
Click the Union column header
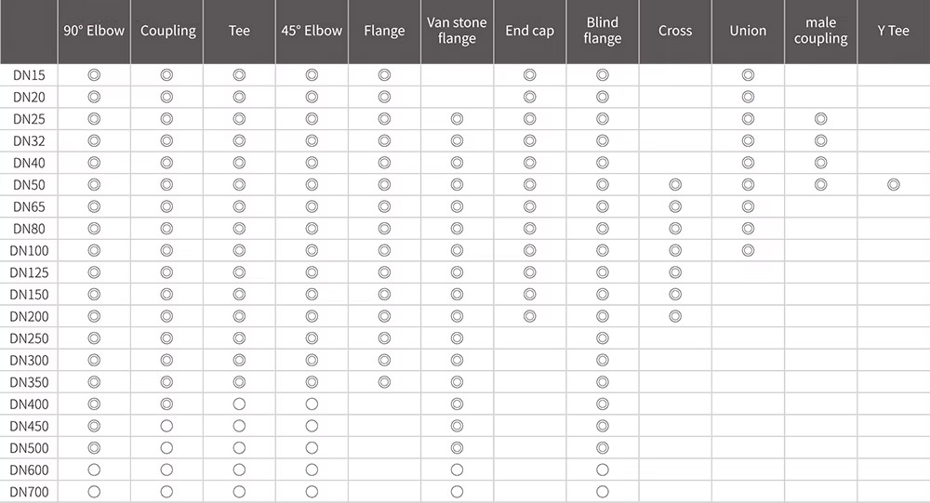[x=748, y=31]
